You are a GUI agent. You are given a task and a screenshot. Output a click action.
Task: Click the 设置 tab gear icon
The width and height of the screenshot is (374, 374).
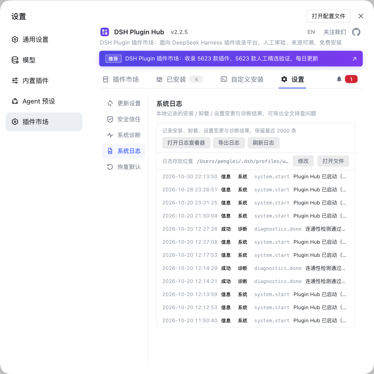click(x=284, y=79)
